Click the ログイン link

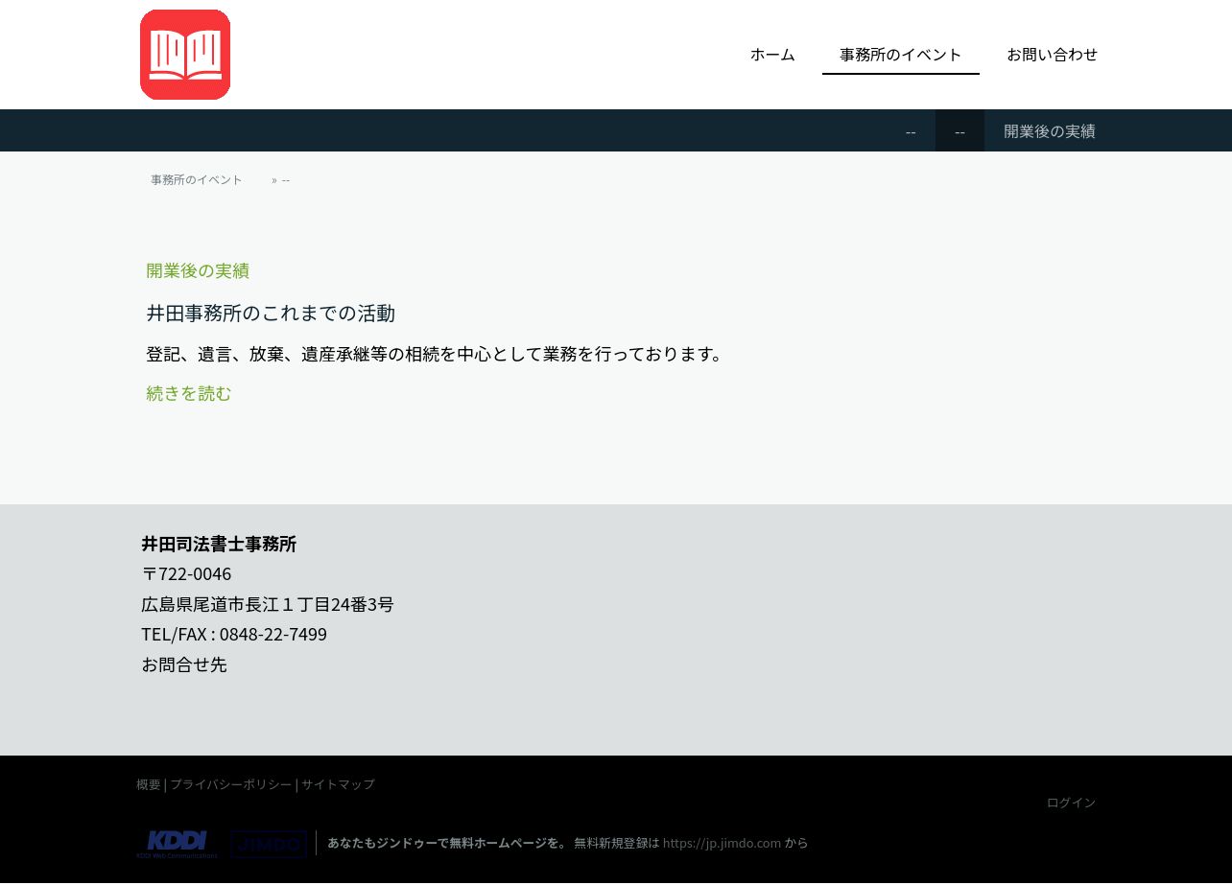[1071, 803]
